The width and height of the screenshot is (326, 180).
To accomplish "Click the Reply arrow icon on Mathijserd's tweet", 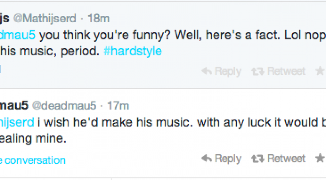I will click(207, 71).
